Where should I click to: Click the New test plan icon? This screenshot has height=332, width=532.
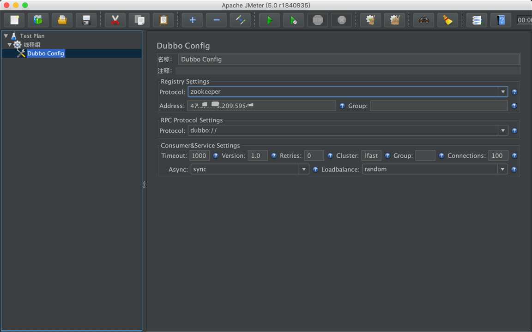click(14, 20)
